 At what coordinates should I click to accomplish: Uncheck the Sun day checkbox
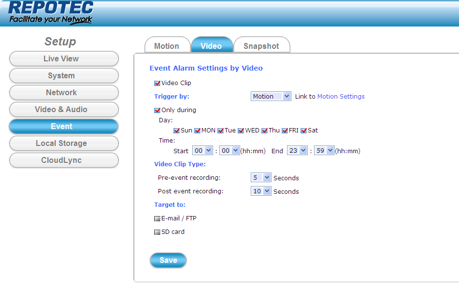coord(176,130)
